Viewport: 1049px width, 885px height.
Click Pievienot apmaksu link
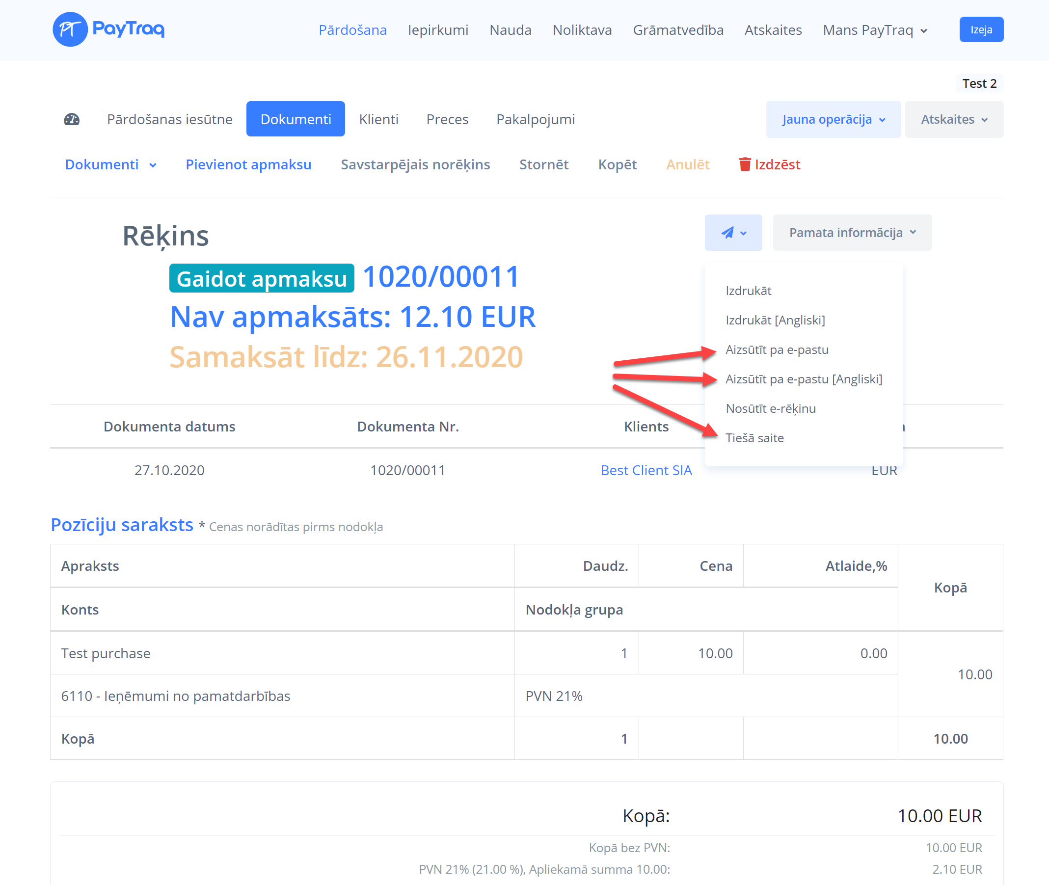tap(248, 164)
